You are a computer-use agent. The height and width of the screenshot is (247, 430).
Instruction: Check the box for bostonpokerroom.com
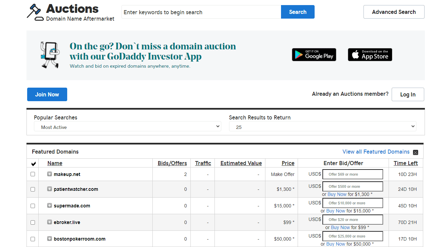click(33, 239)
